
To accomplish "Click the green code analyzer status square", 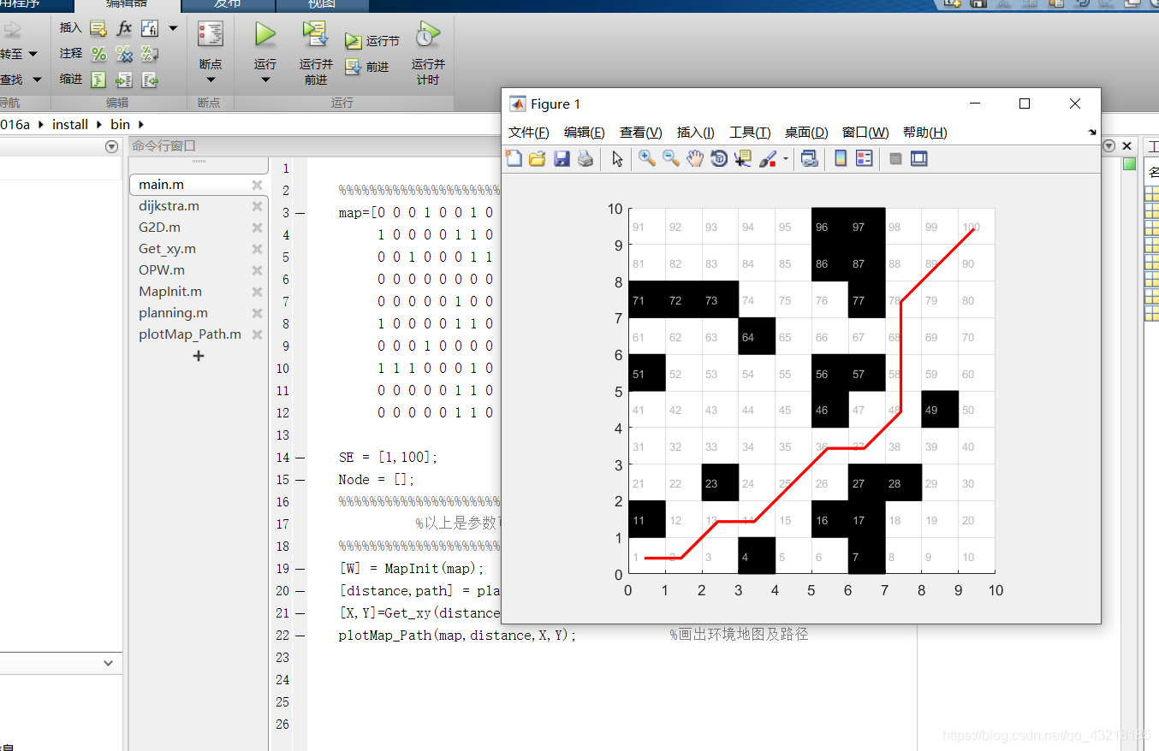I will pyautogui.click(x=1129, y=164).
